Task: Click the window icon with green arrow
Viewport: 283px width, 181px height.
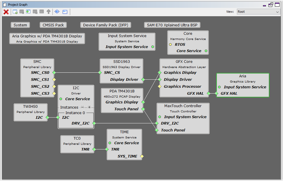Action: pos(28,12)
